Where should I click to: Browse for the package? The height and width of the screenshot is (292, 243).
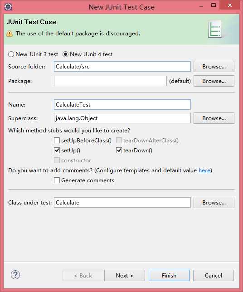214,81
